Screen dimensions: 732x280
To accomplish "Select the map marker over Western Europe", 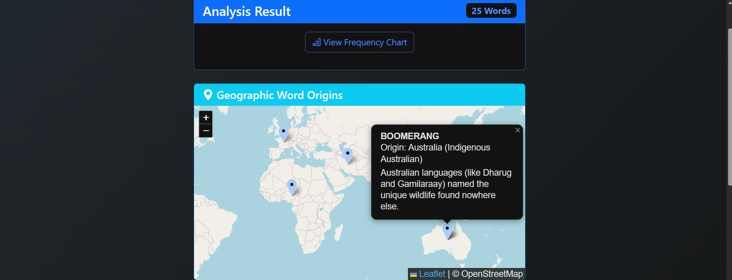I will pyautogui.click(x=284, y=134).
